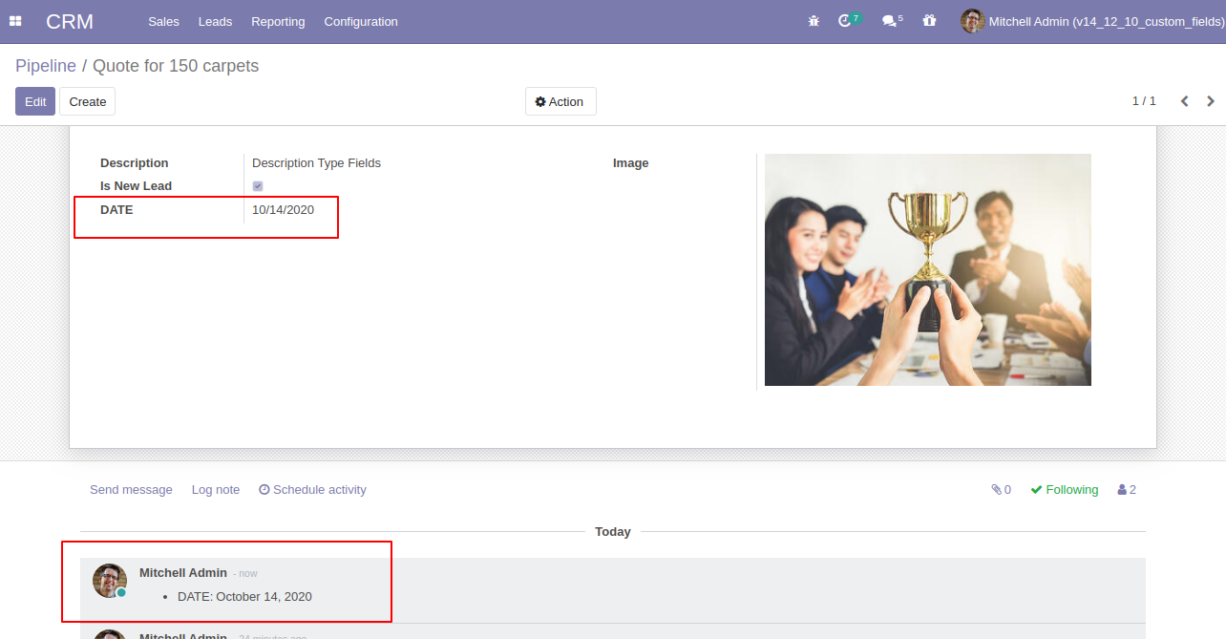Click Send message
Viewport: 1226px width, 639px height.
coord(131,490)
